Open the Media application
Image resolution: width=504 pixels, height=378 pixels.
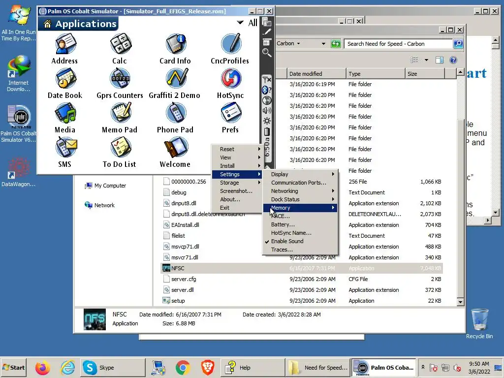point(65,118)
